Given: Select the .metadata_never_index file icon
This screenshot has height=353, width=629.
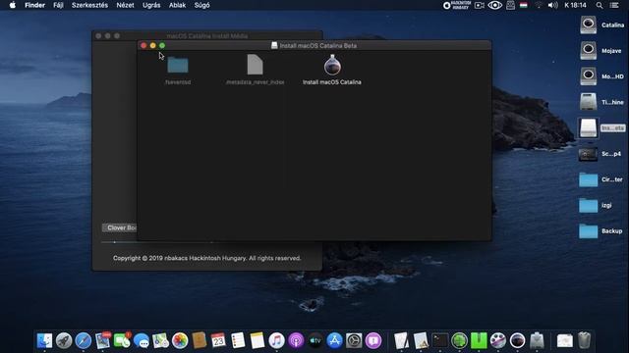Looking at the screenshot, I should coord(255,65).
